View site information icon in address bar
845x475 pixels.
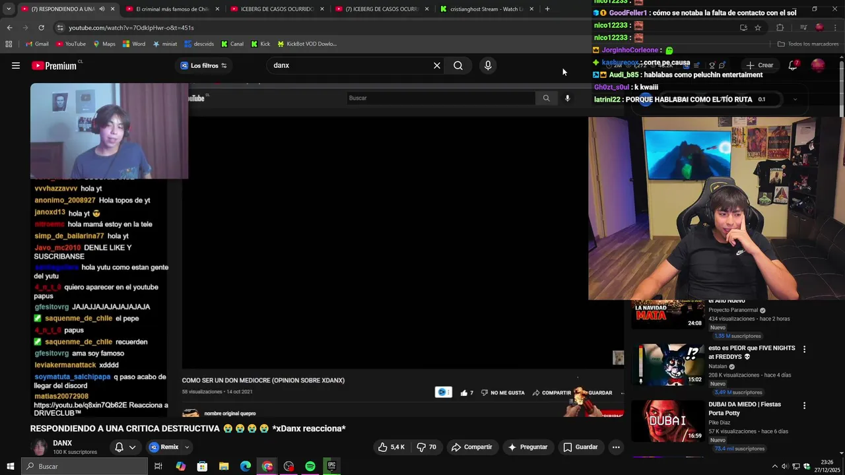[60, 28]
